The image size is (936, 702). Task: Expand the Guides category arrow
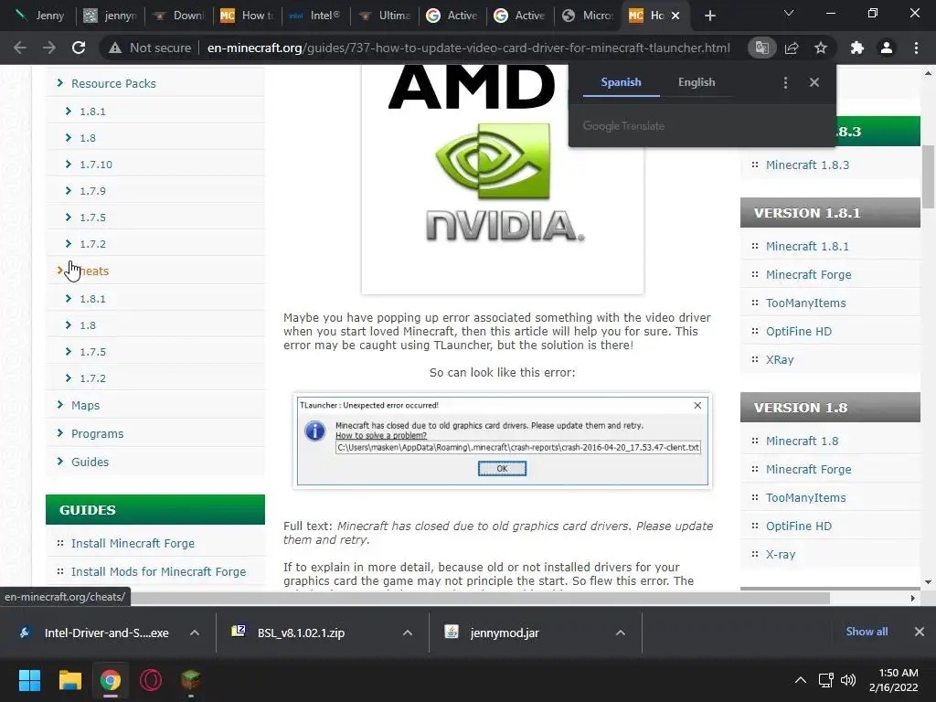click(59, 461)
